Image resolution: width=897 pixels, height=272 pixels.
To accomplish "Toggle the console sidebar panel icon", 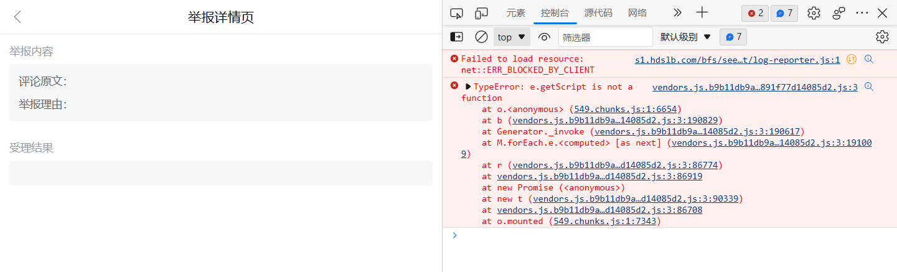I will (457, 37).
